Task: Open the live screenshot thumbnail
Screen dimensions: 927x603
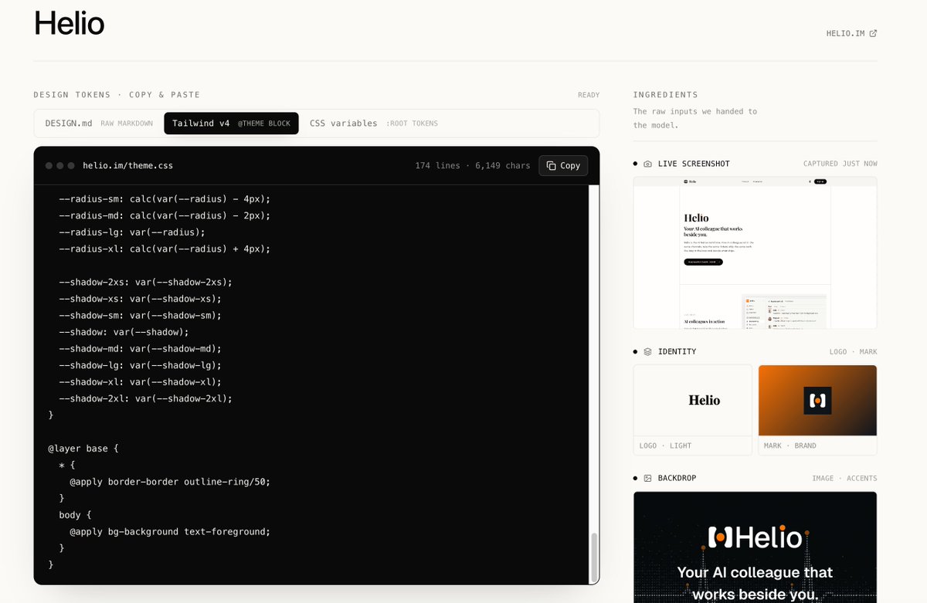Action: (755, 252)
